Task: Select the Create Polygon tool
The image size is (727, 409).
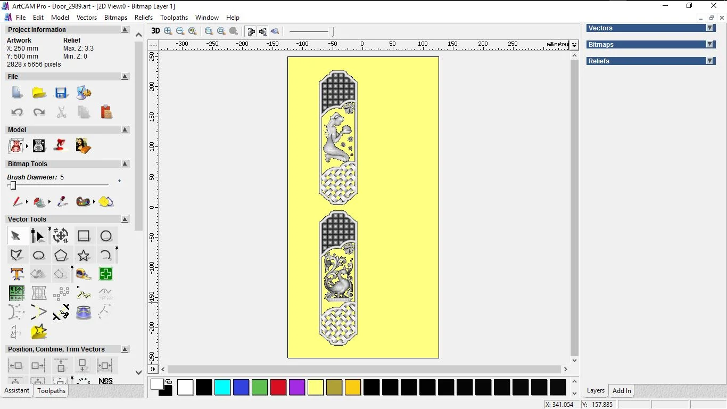Action: pyautogui.click(x=61, y=255)
